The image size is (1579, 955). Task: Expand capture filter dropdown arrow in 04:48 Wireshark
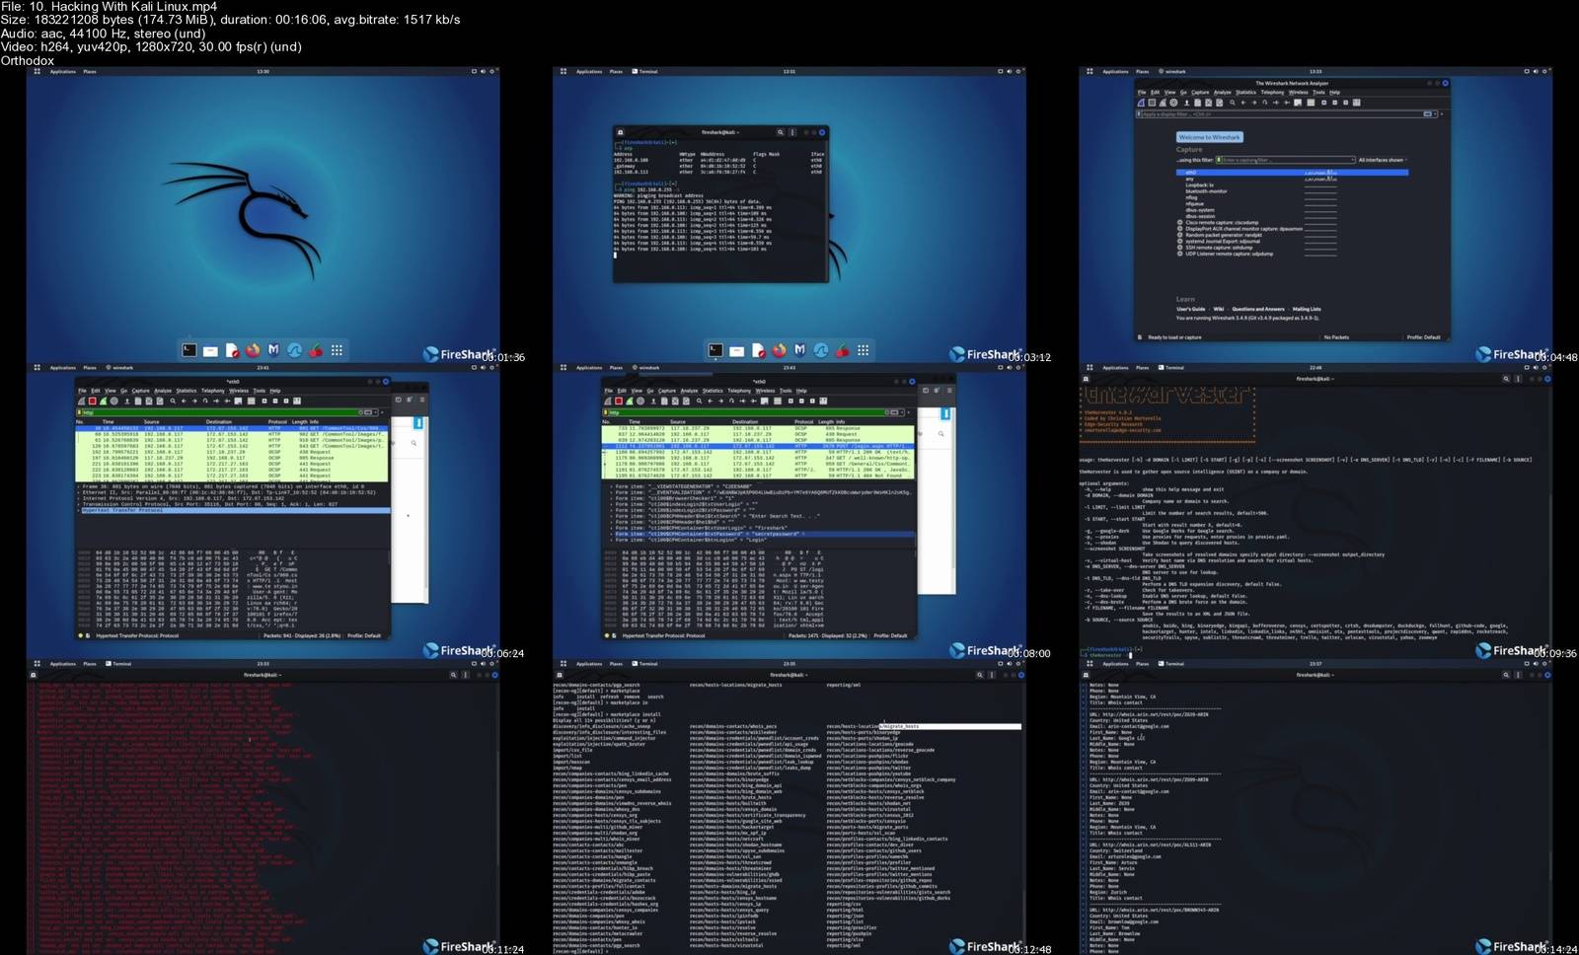pos(1352,160)
